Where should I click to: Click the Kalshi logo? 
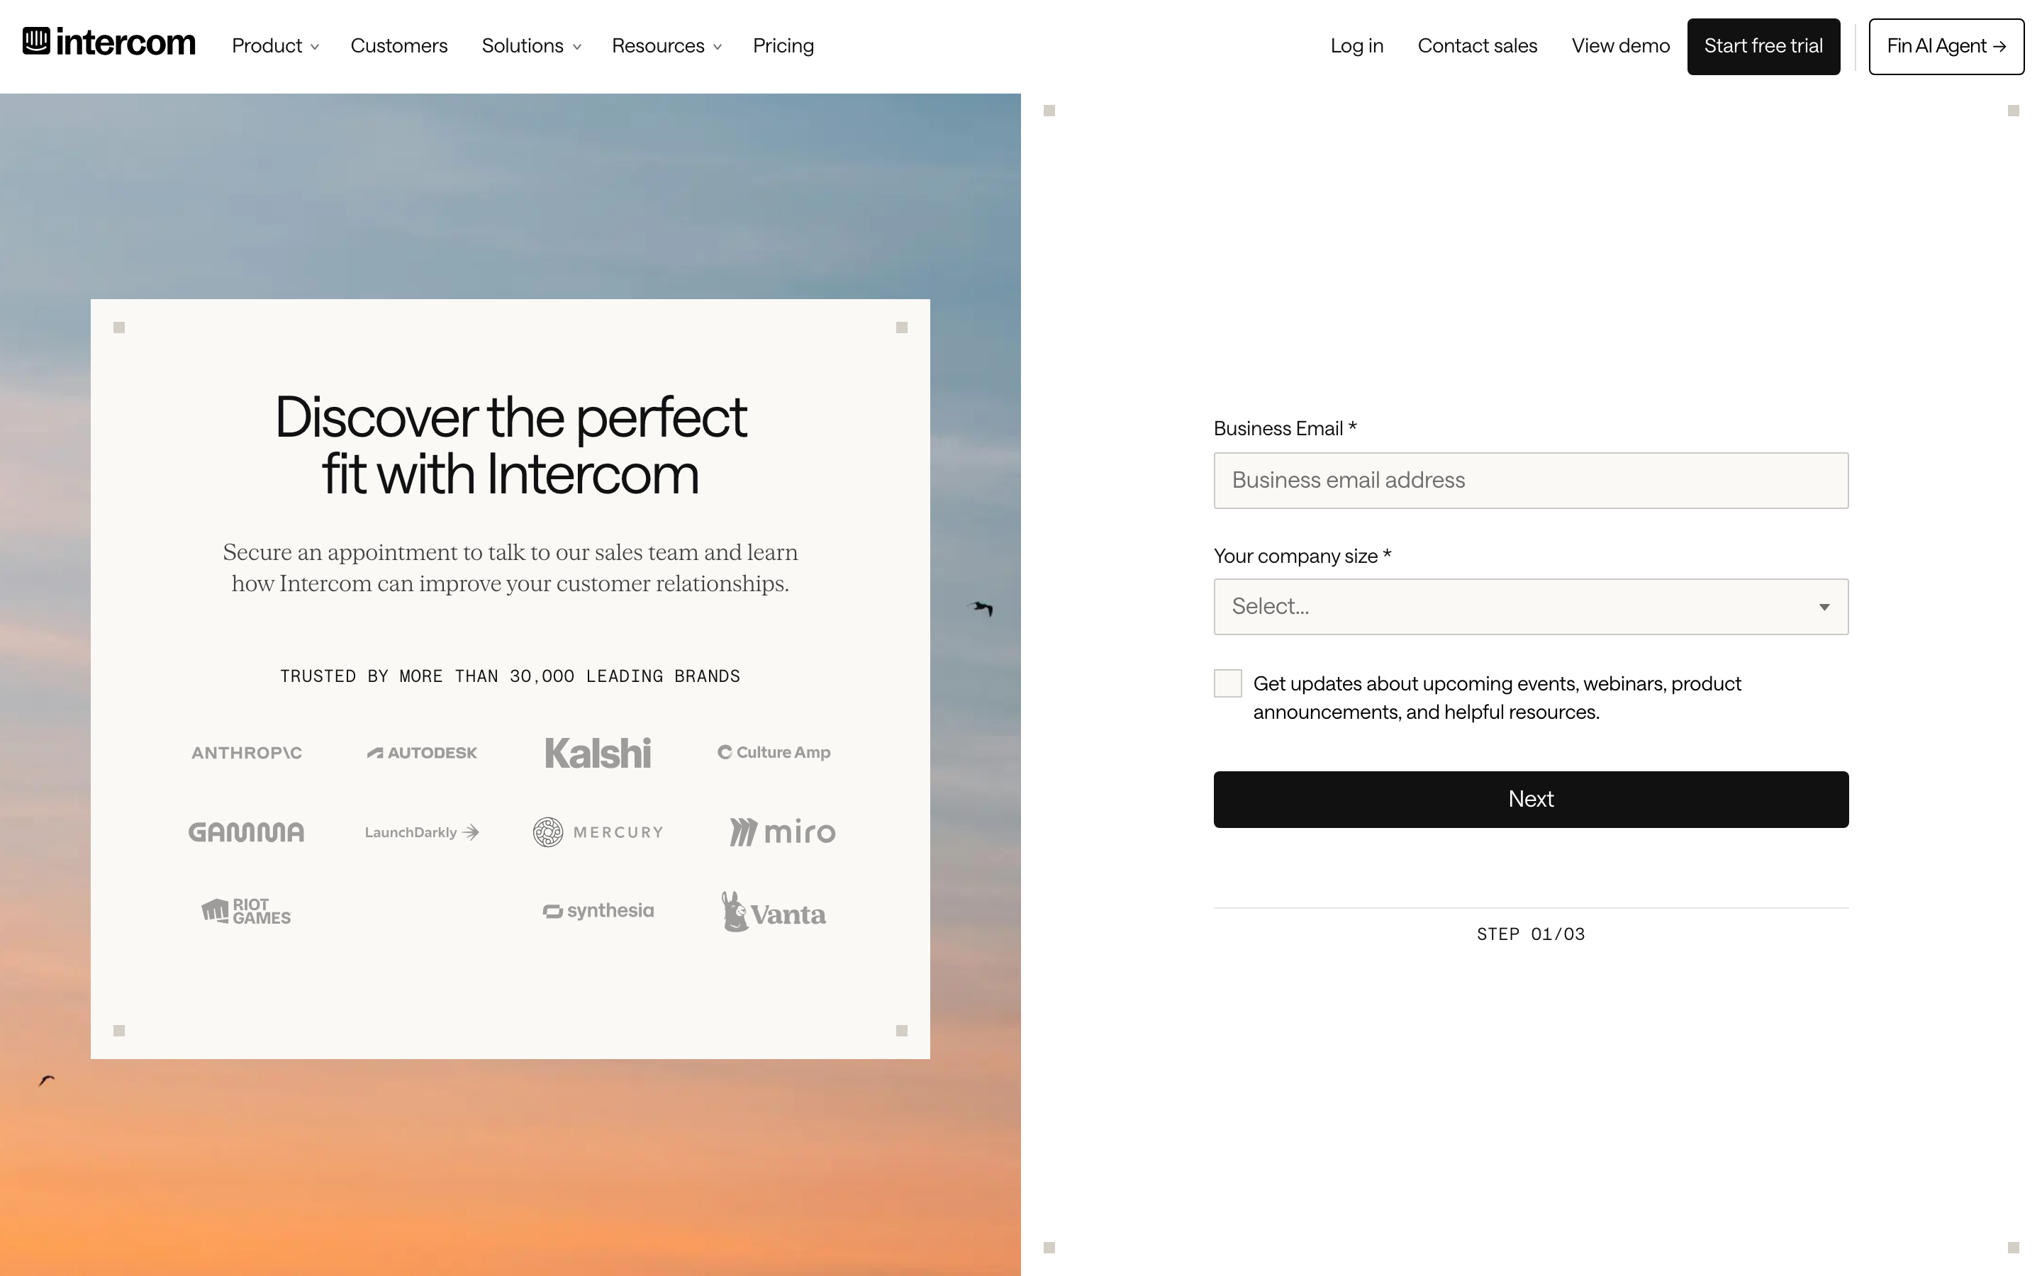598,753
